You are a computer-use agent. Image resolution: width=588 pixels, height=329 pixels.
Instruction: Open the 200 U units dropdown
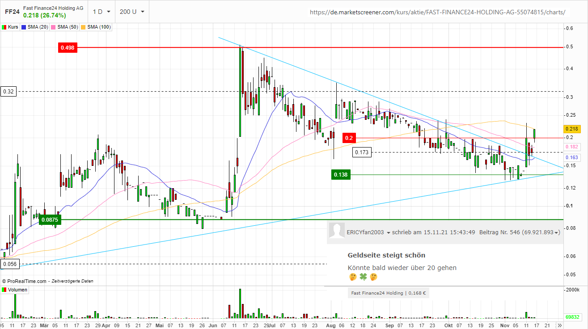click(x=131, y=12)
